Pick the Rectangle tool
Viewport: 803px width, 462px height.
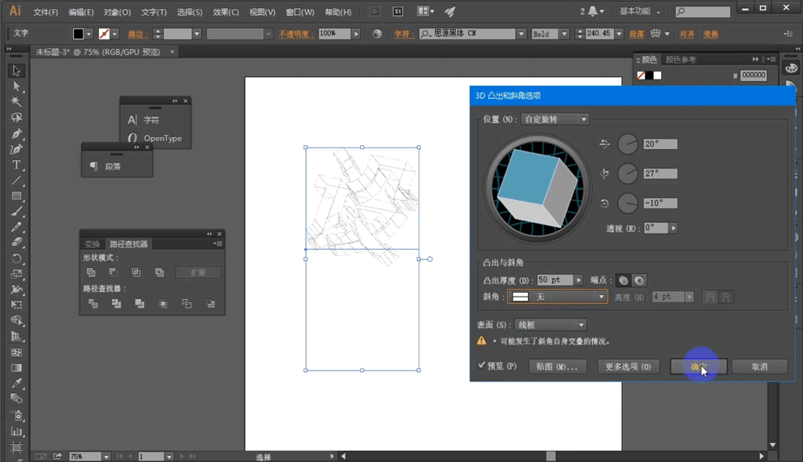(x=16, y=196)
